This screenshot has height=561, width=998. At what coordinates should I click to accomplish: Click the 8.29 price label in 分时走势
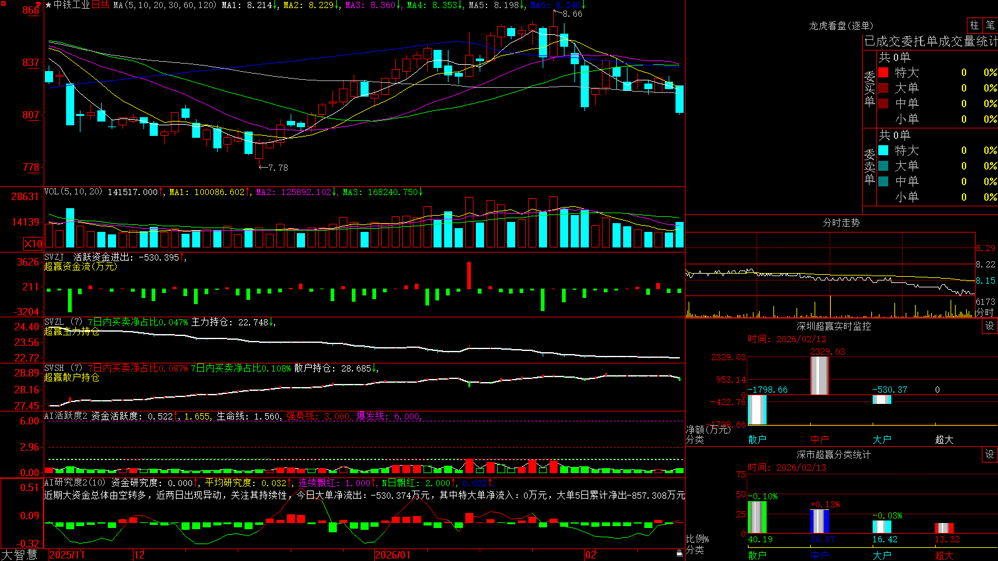986,248
